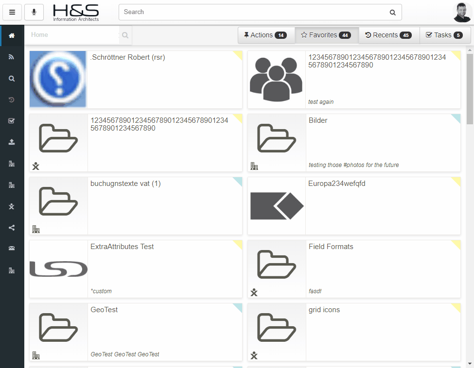Click the H&S Information Architects logo
474x368 pixels.
[x=76, y=13]
